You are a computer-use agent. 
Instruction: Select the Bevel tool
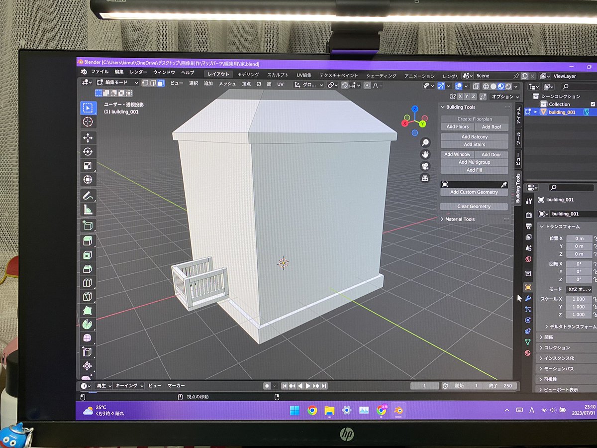[x=88, y=269]
